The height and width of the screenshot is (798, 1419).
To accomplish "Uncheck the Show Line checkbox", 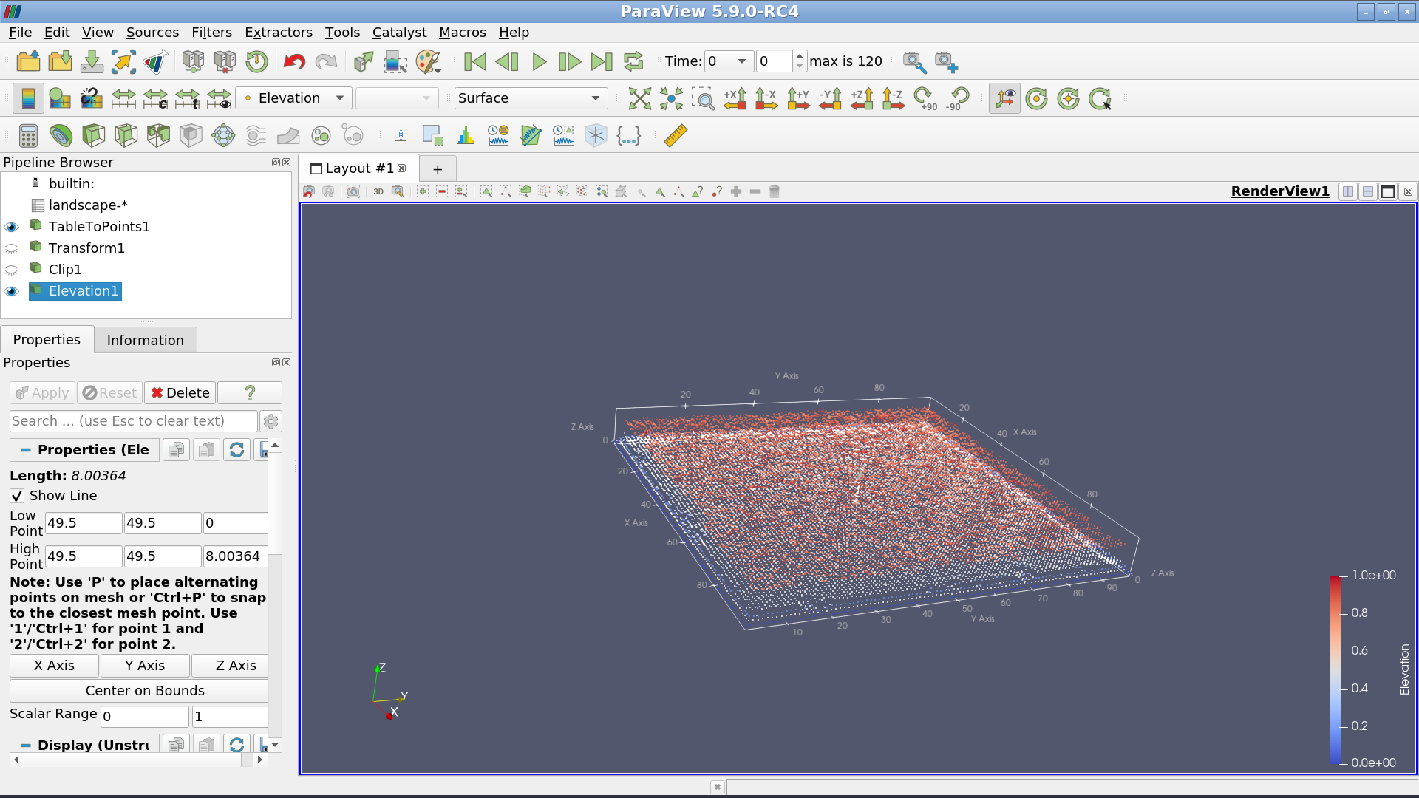I will [17, 496].
